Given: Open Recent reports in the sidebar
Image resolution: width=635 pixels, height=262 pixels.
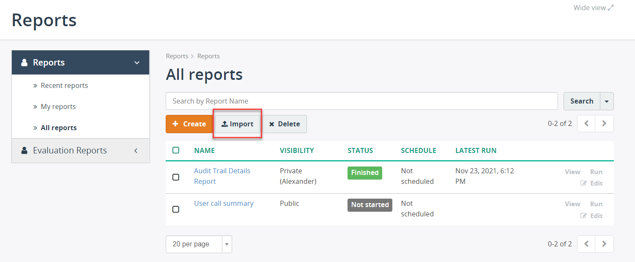Looking at the screenshot, I should point(64,85).
